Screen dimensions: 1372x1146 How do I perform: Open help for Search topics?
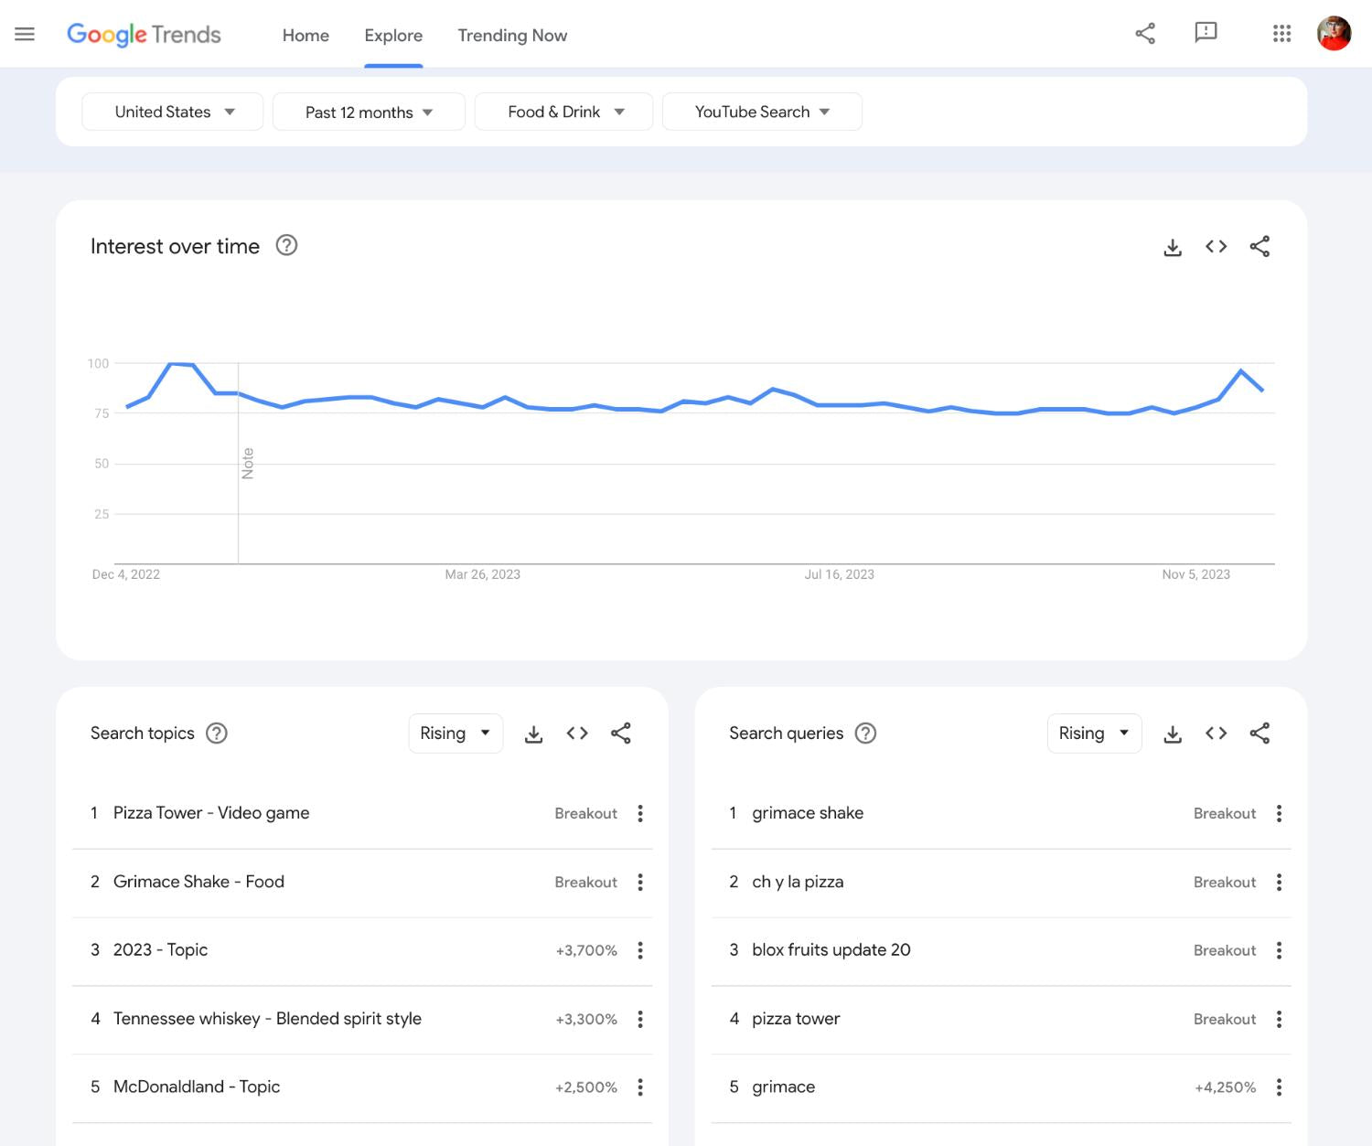pyautogui.click(x=217, y=733)
